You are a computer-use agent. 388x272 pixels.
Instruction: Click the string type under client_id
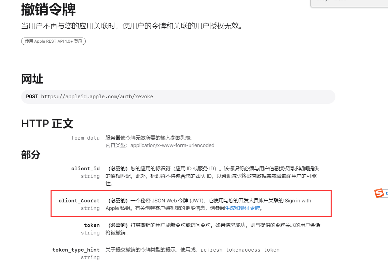pyautogui.click(x=90, y=176)
